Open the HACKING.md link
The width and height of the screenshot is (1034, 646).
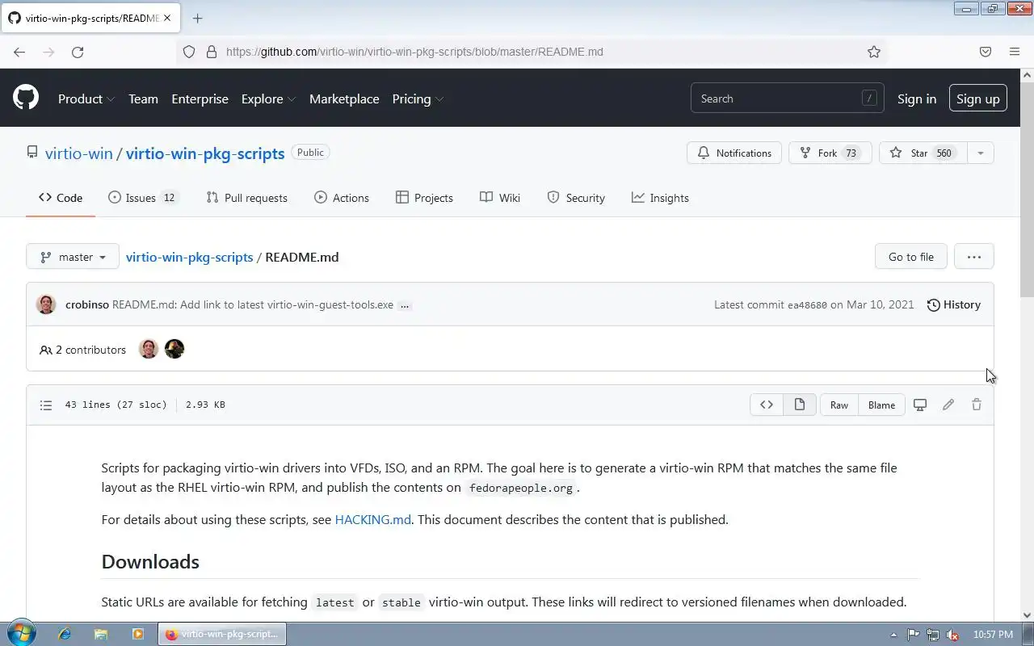click(373, 519)
